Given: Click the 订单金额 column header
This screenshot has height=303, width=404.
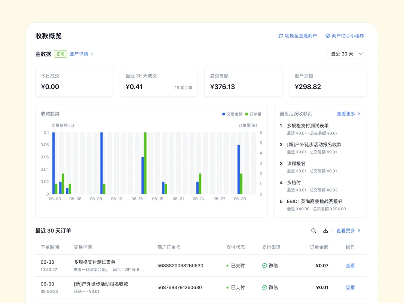Looking at the screenshot, I should pos(319,247).
